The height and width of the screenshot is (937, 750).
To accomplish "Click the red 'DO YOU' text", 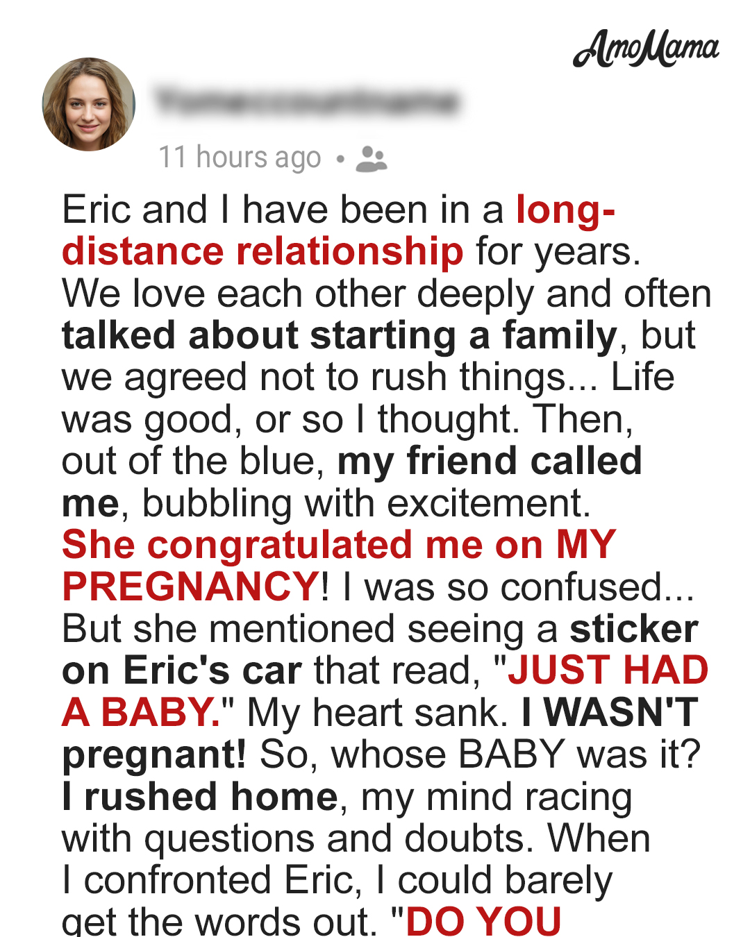I will pyautogui.click(x=483, y=921).
